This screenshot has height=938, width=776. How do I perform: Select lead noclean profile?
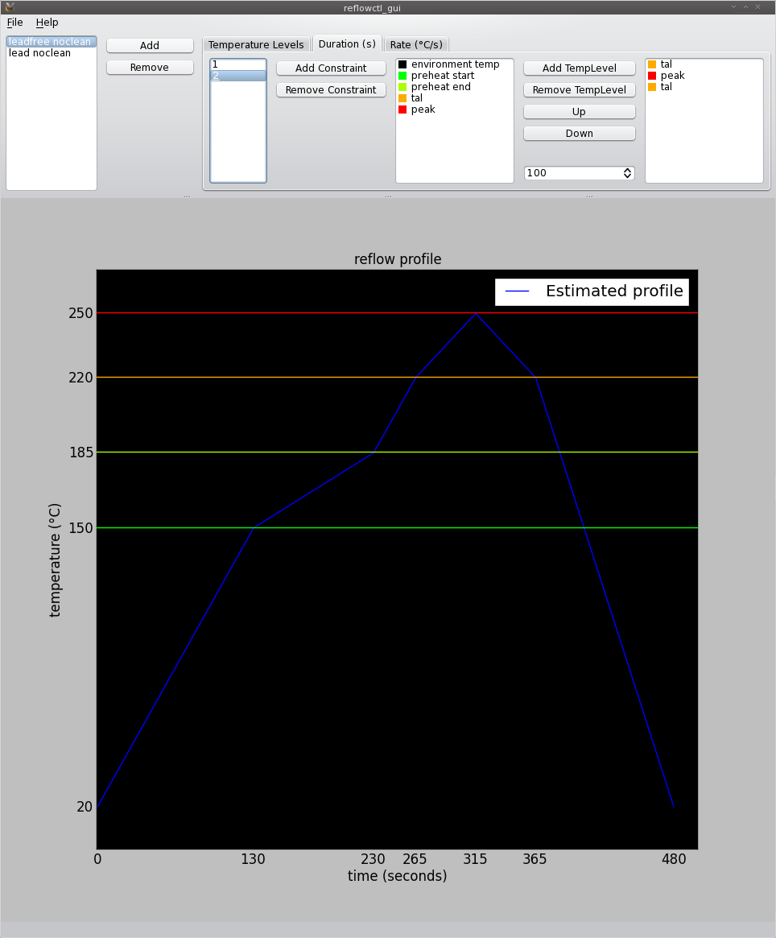click(39, 53)
